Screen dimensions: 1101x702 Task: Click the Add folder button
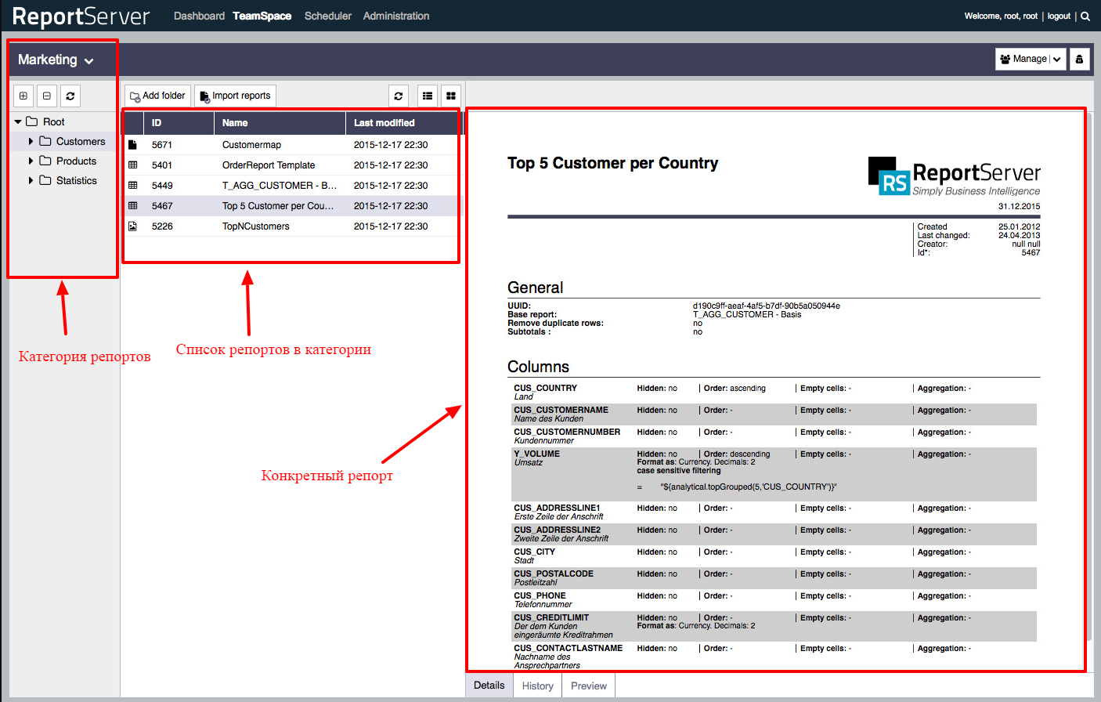pyautogui.click(x=157, y=96)
